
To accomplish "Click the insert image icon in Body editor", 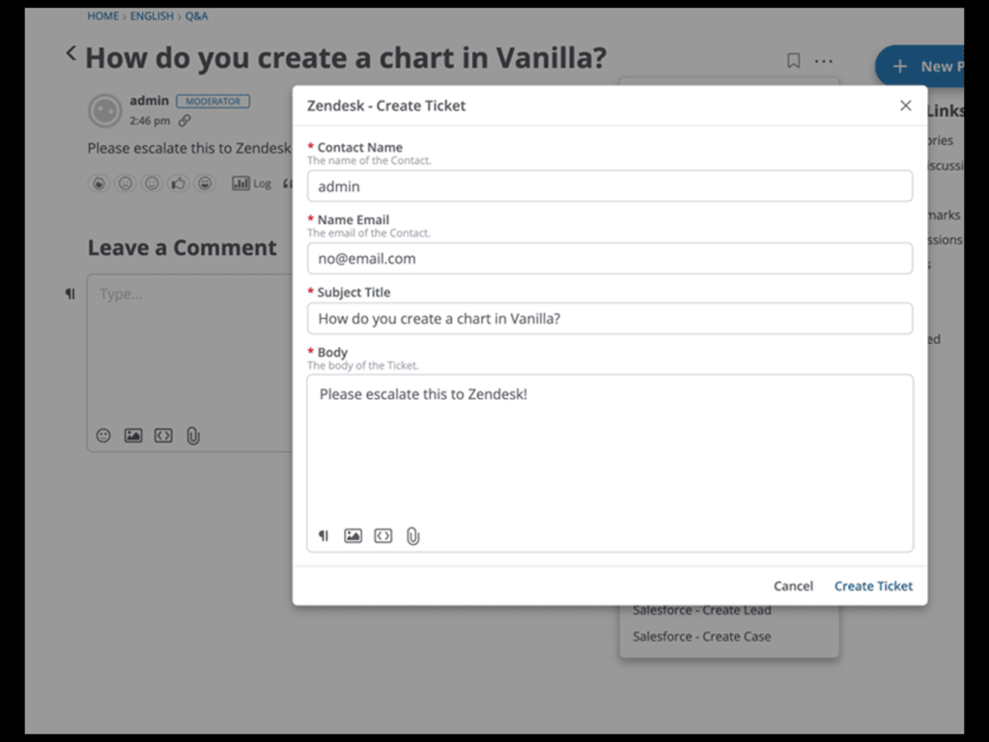I will 353,536.
